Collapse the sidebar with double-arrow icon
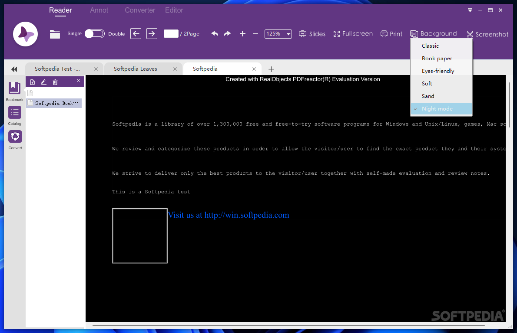 pyautogui.click(x=14, y=69)
